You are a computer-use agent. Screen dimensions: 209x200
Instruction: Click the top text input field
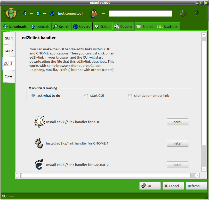click(140, 13)
